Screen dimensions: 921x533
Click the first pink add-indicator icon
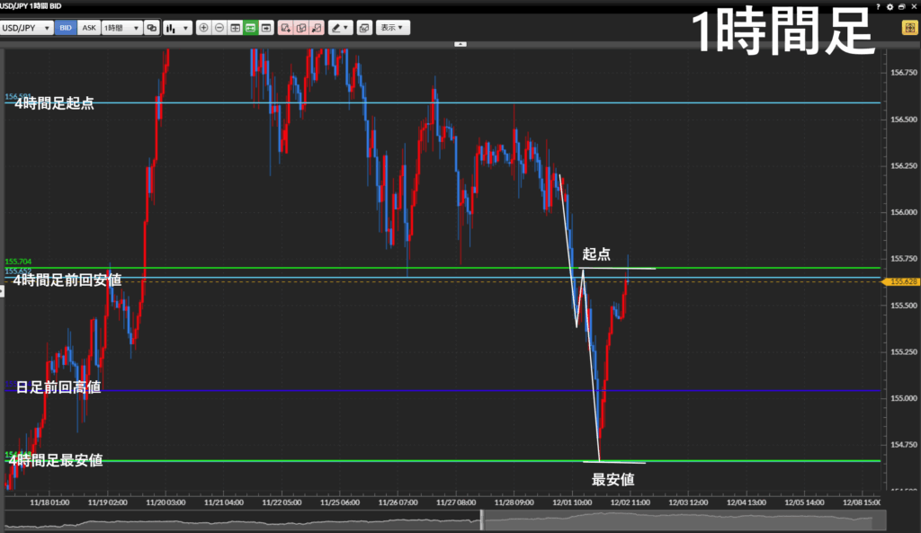coord(285,28)
